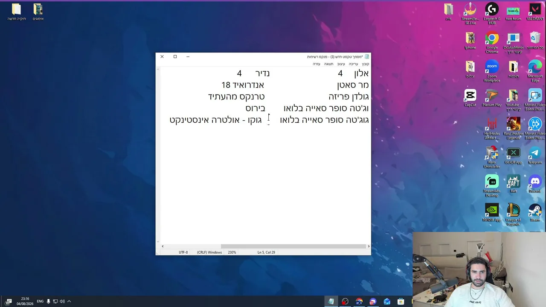Click the text 'אנדרואיד 18' in Notepad
The image size is (546, 307).
tap(243, 85)
